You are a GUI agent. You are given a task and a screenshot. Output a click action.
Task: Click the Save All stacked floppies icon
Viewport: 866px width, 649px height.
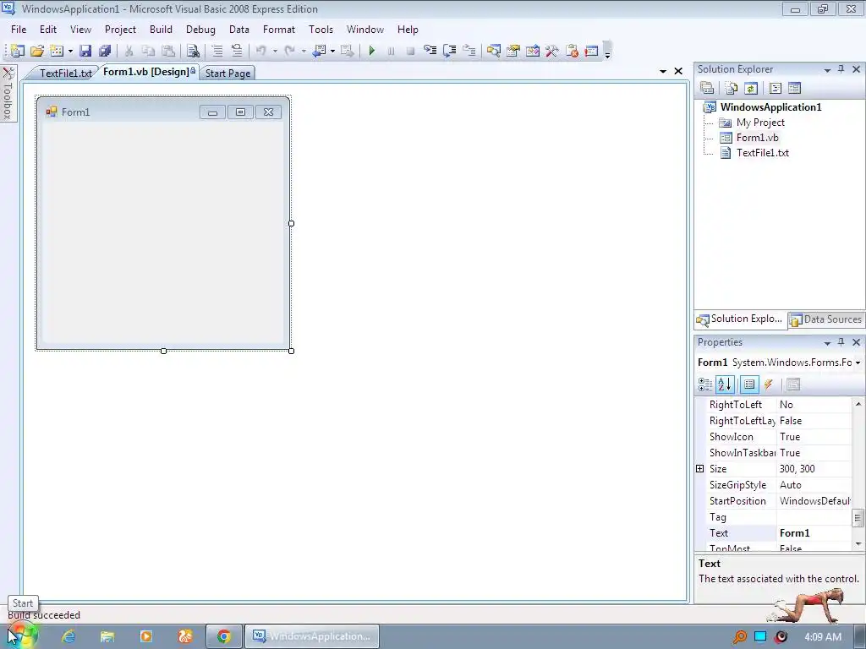[x=104, y=51]
